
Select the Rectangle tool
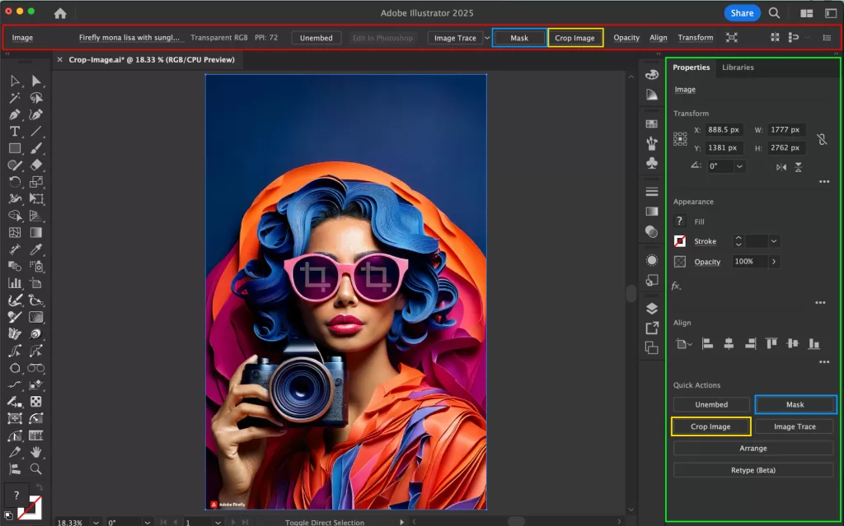[x=15, y=148]
